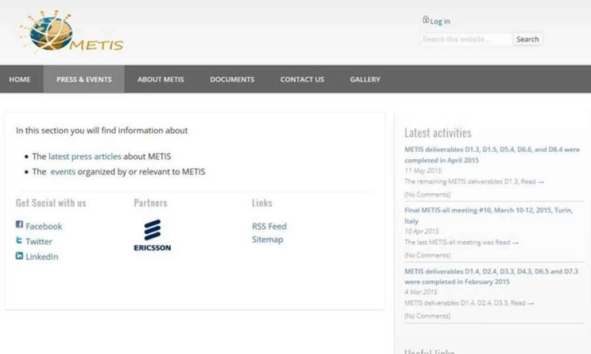
Task: Follow the latest press articles link
Action: pyautogui.click(x=85, y=156)
